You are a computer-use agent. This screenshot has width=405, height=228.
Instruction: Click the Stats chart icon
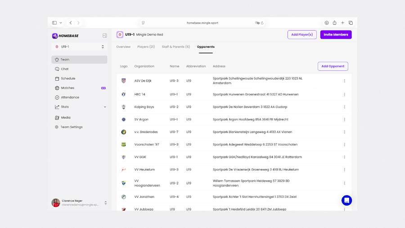tap(57, 107)
